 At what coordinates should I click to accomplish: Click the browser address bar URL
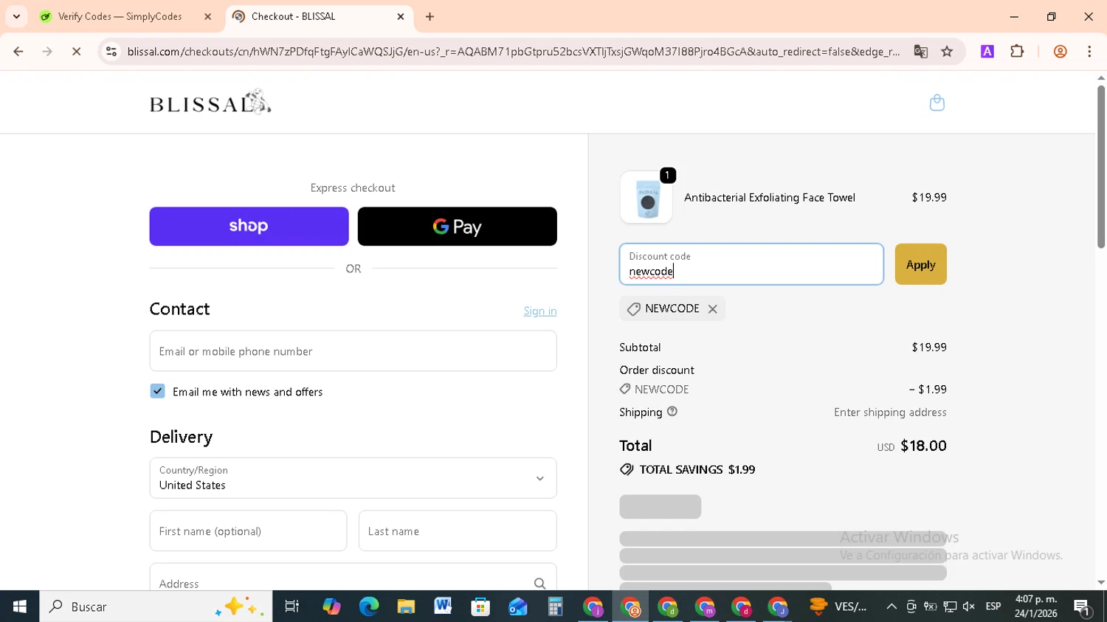513,52
